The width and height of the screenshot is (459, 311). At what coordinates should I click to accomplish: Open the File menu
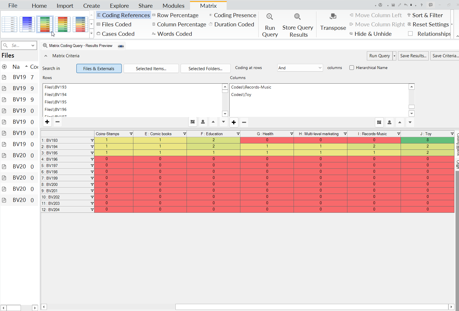click(x=13, y=6)
